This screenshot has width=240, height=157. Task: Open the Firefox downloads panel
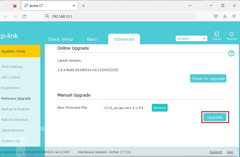225,16
